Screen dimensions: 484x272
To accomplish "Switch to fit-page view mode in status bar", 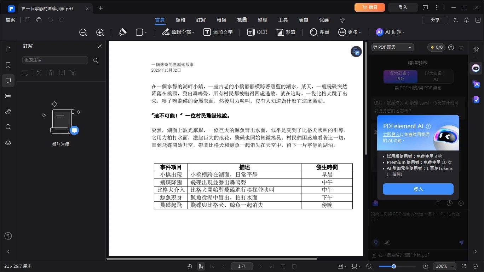I will click(x=341, y=266).
